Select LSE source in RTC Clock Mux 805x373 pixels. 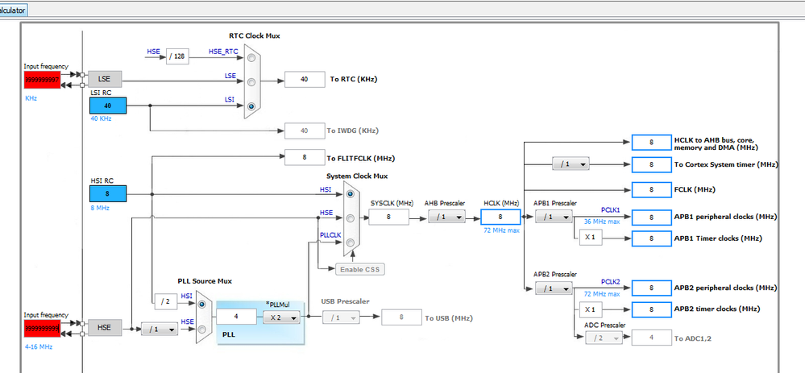(251, 82)
